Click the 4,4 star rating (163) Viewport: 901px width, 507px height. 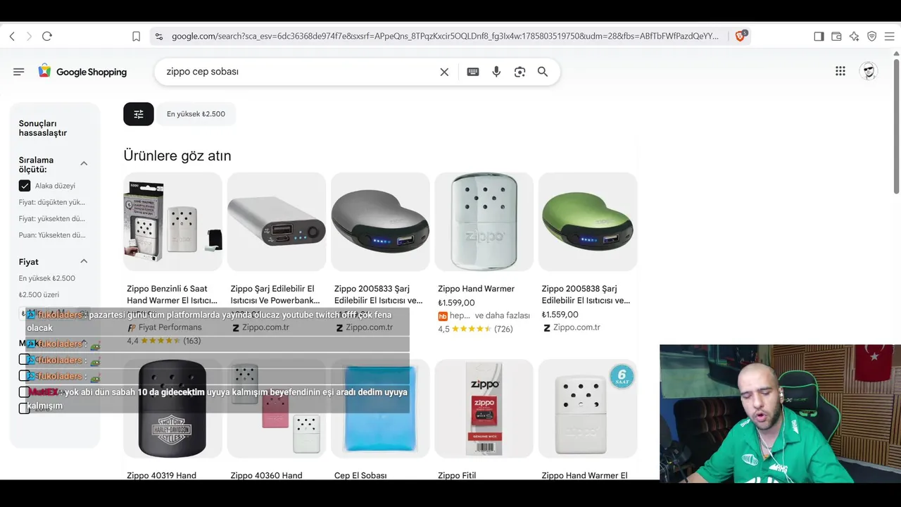[x=164, y=341]
